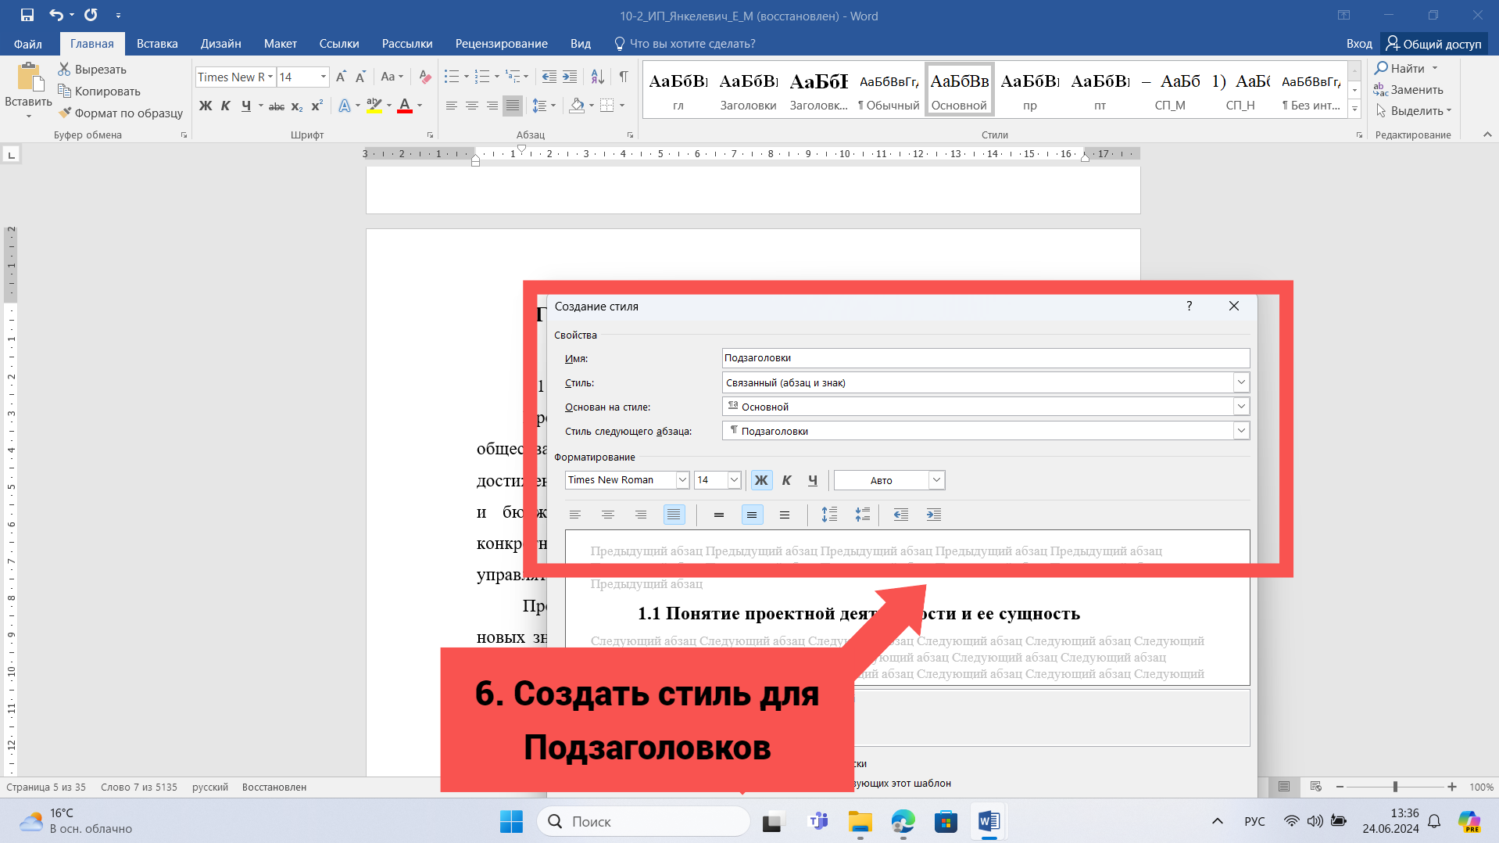
Task: Toggle ribbon bold (Ж) button
Action: (206, 106)
